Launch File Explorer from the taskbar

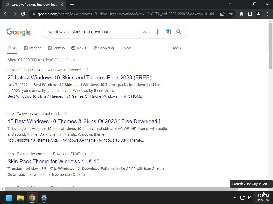tap(20, 198)
